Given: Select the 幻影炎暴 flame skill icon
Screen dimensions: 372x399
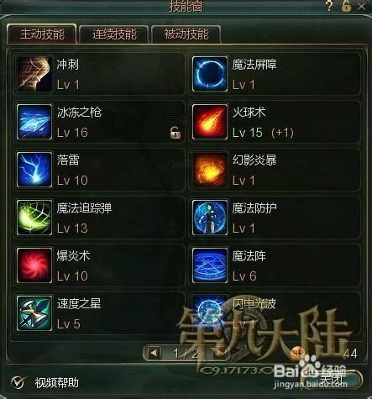Looking at the screenshot, I should click(x=210, y=170).
